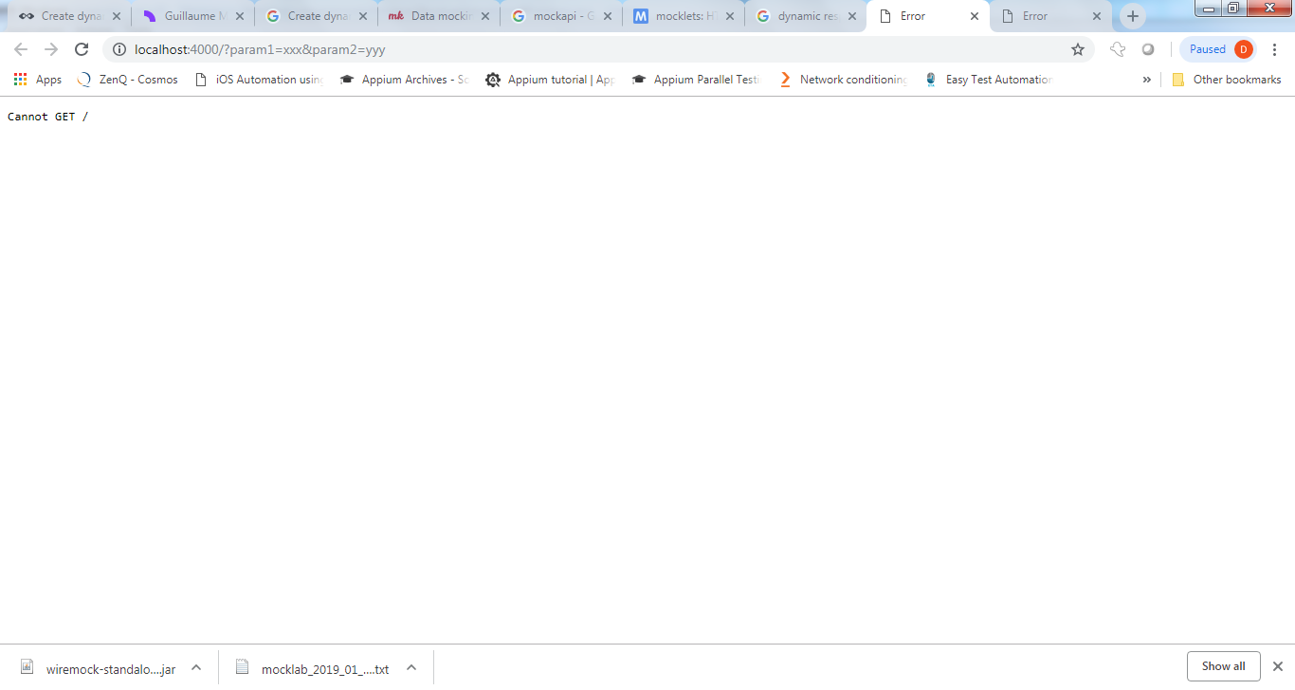Open the Network conditioning bookmark
The width and height of the screenshot is (1295, 690).
[x=843, y=80]
